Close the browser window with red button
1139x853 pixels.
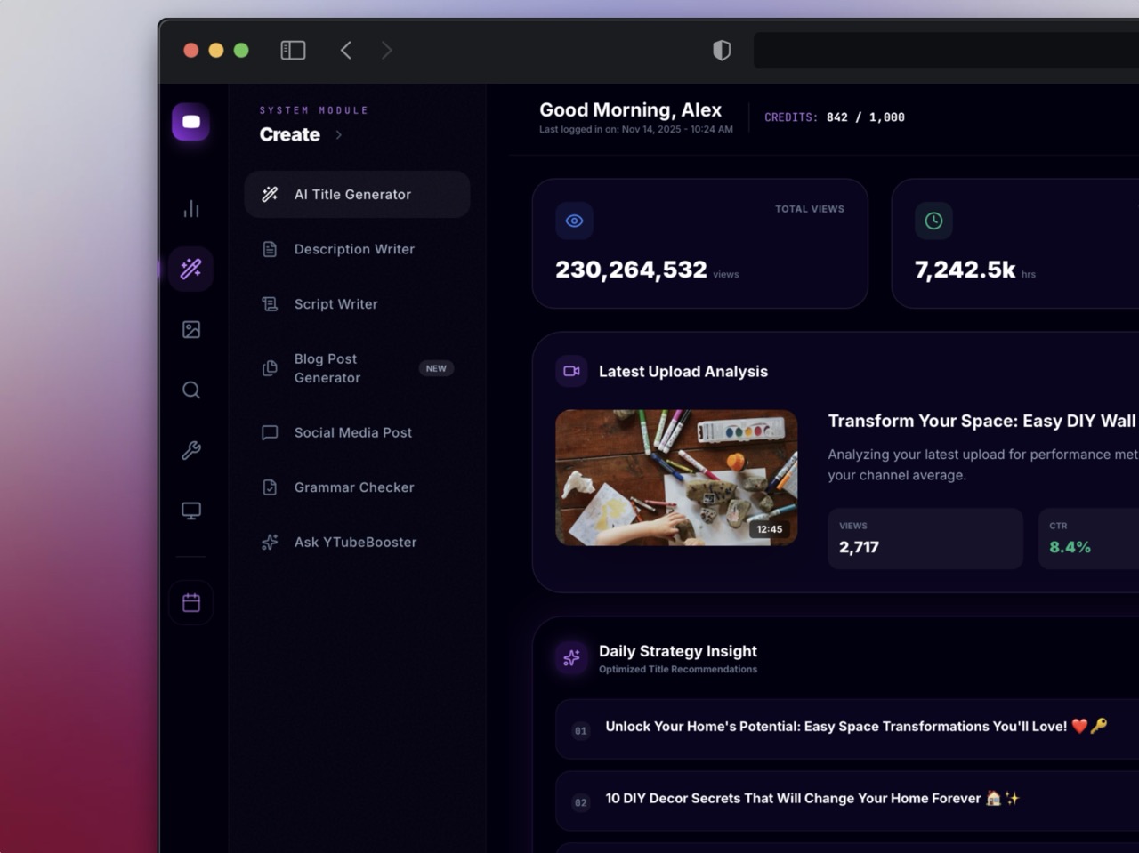point(191,50)
